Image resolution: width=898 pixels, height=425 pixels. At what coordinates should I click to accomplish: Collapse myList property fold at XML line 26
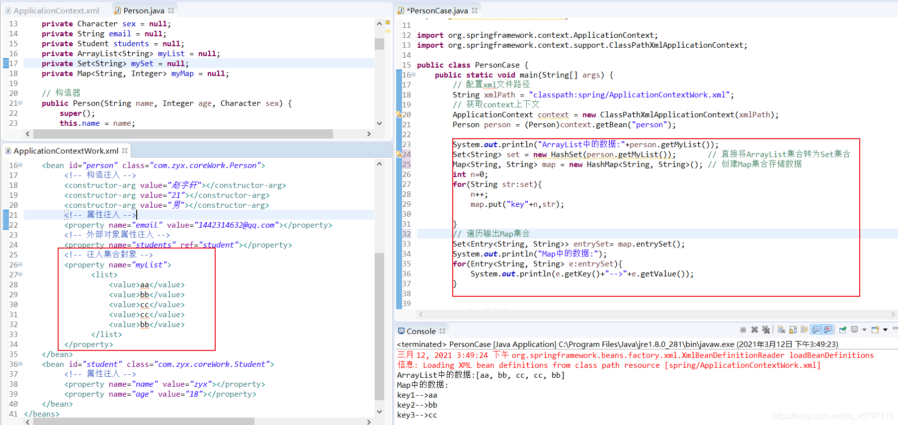coord(20,264)
